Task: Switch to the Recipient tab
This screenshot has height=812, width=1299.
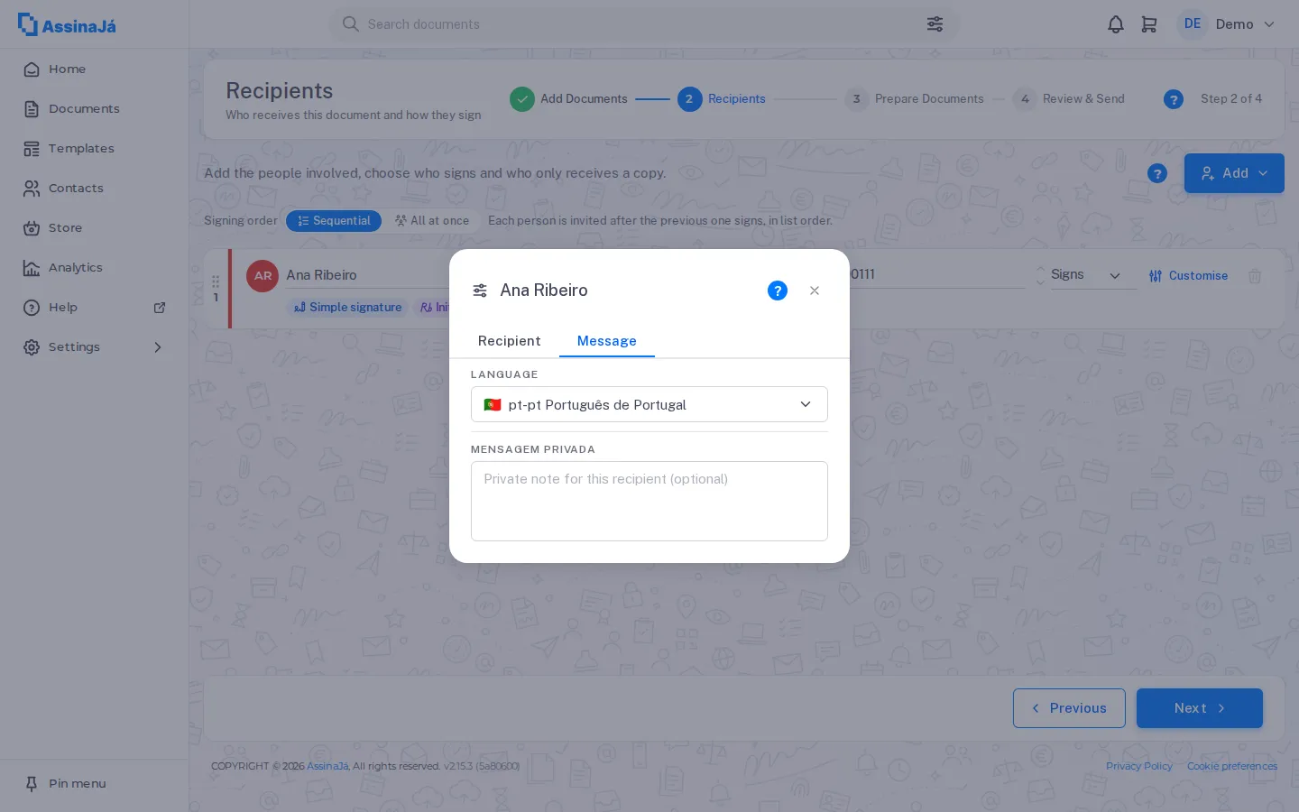Action: tap(510, 341)
